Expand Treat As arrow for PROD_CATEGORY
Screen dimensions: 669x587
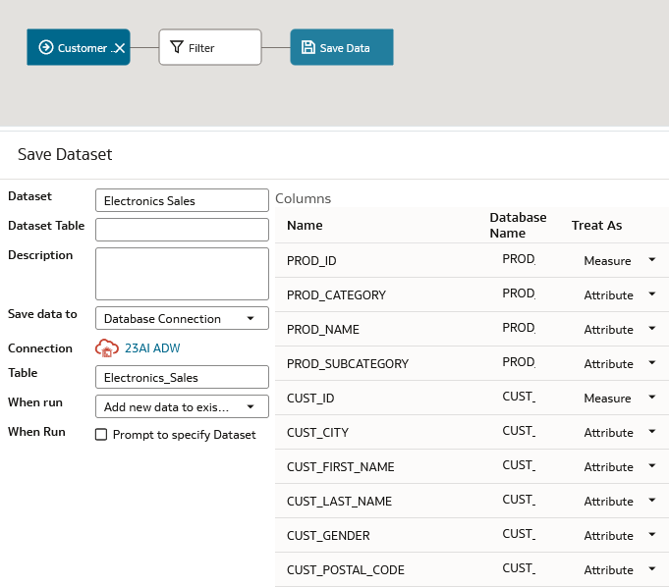[651, 294]
